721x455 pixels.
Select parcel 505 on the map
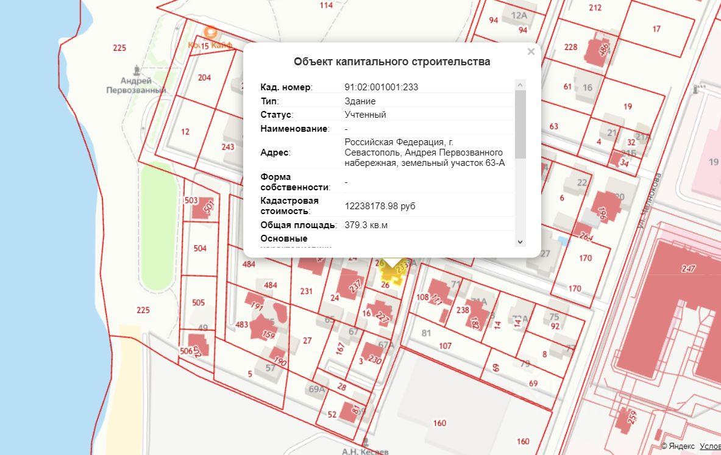[x=198, y=303]
